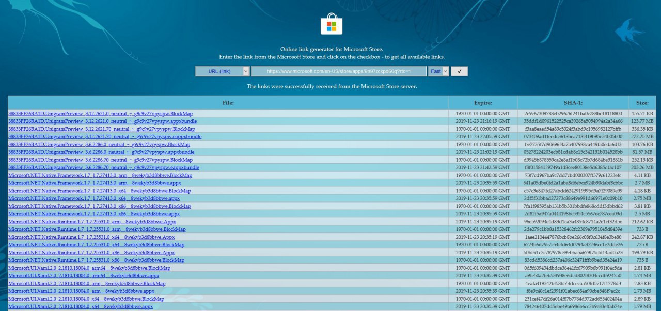This screenshot has width=661, height=311.
Task: Click the 336.35 KB size cell
Action: coord(643,129)
